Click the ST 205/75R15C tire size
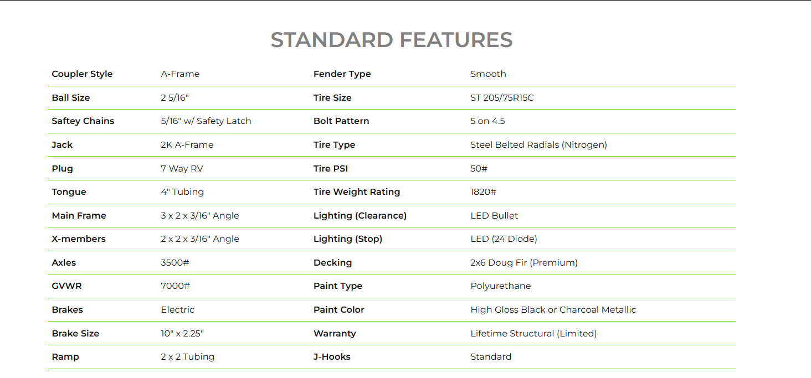Screen dimensions: 811x378 (x=502, y=98)
